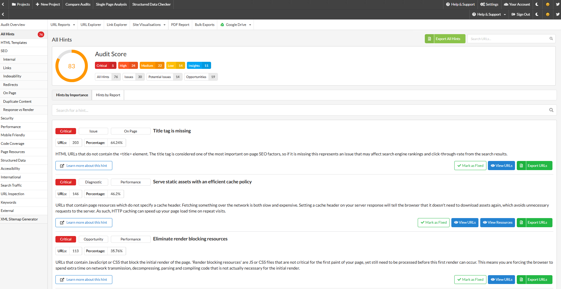
Task: Click the All Hints 76 count badge in the sidebar
Action: point(41,34)
